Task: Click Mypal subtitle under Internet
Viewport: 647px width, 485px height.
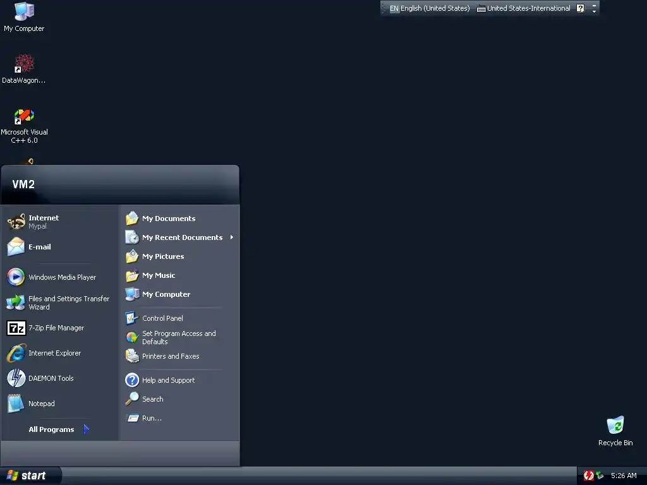Action: point(37,227)
